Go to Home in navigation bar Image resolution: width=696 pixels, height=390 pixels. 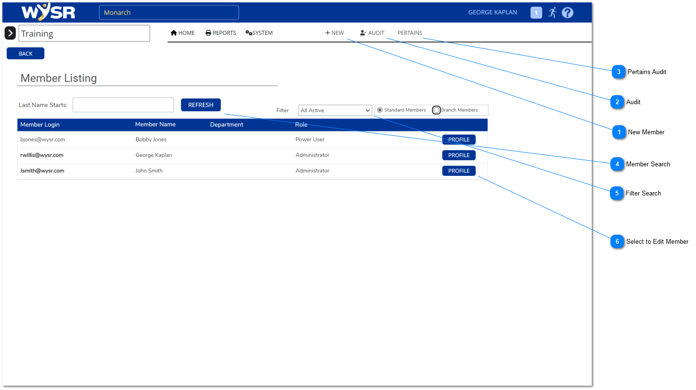(x=183, y=33)
